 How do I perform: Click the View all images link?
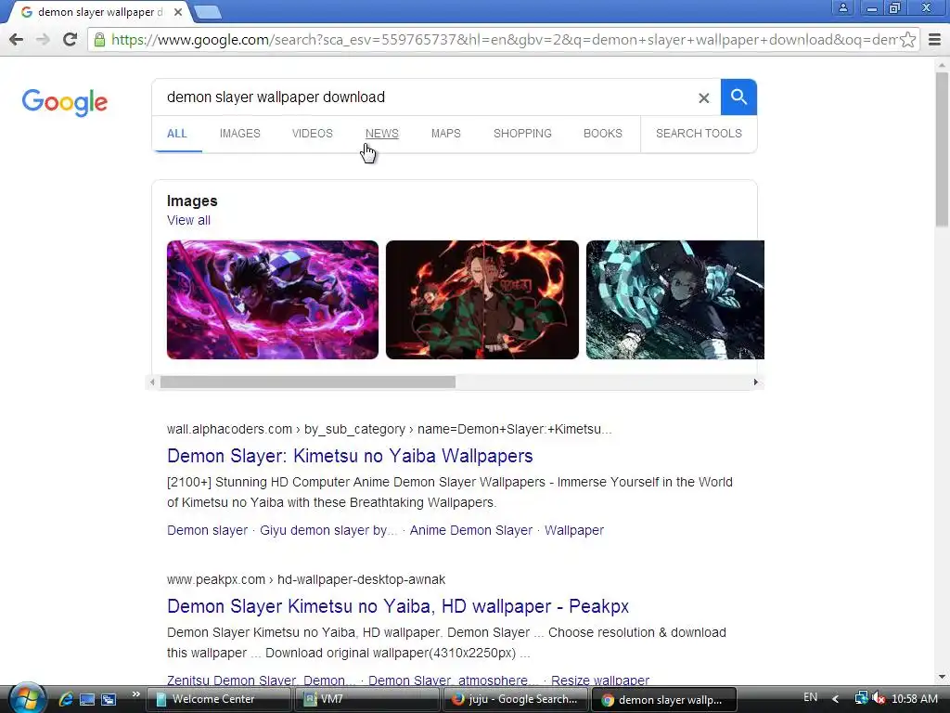(x=188, y=220)
